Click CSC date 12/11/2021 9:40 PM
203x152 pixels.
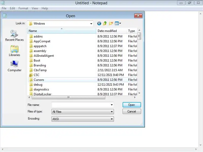(x=111, y=75)
